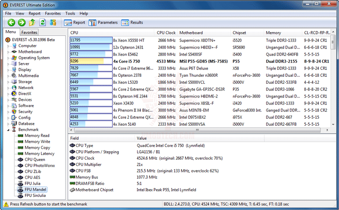
Task: Click the EVEREST v5.30.1996 Beta root icon
Action: (8, 40)
